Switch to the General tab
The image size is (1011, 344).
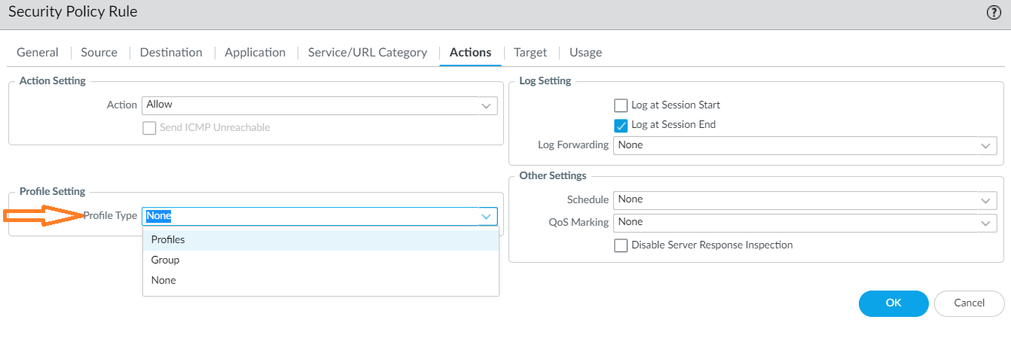pos(38,53)
